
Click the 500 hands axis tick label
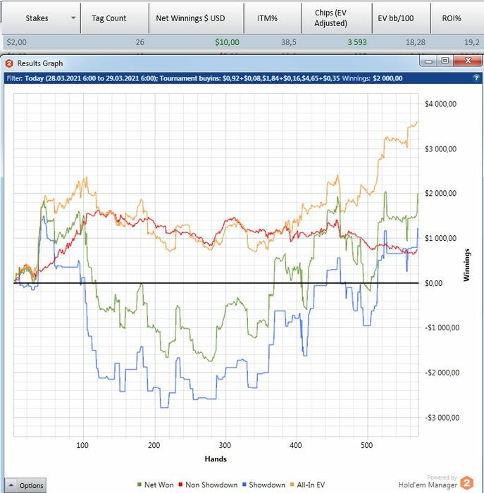tap(366, 445)
